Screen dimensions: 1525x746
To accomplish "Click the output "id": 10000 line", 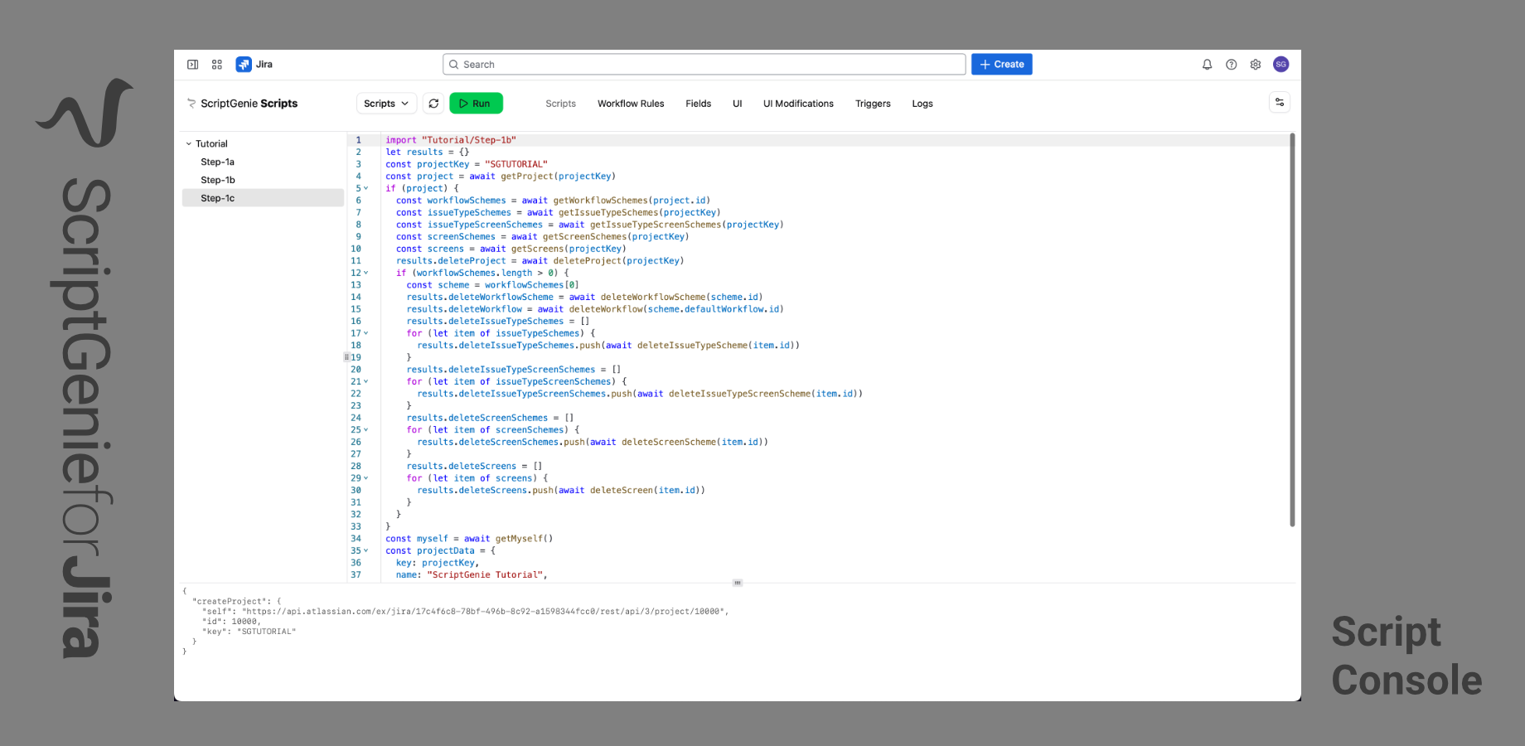I will click(x=231, y=622).
